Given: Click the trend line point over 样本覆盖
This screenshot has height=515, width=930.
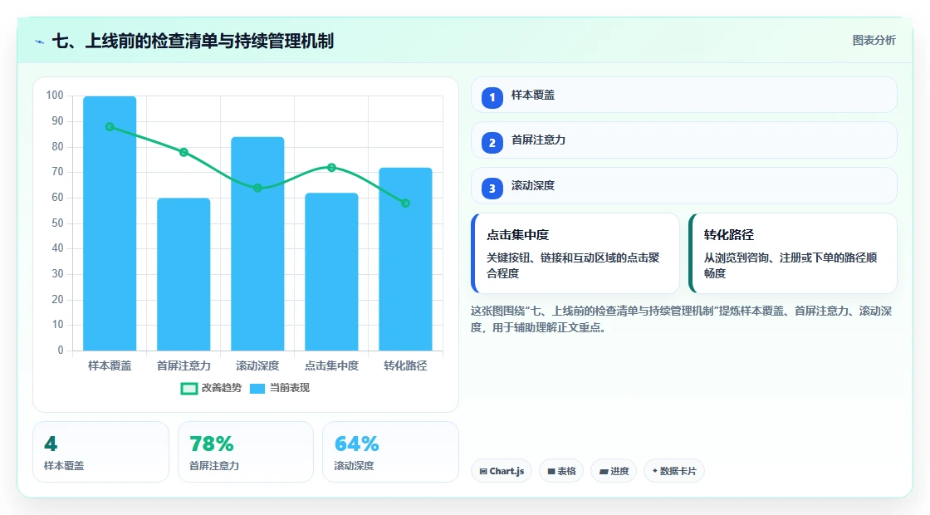Looking at the screenshot, I should (110, 127).
